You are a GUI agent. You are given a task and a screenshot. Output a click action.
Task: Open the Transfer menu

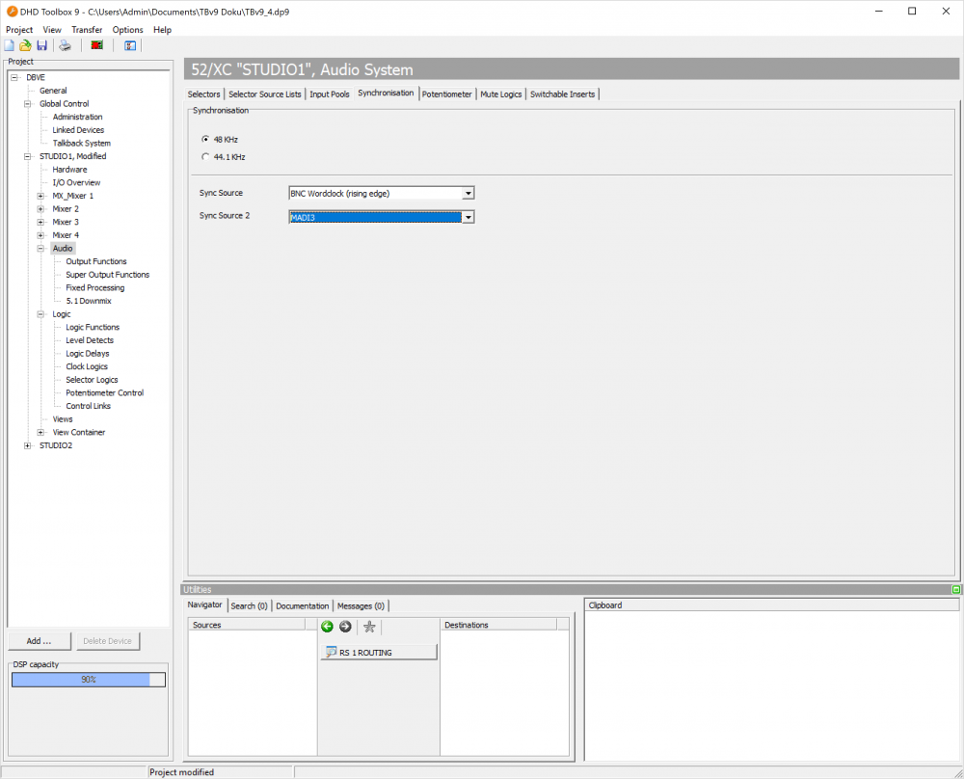[87, 30]
